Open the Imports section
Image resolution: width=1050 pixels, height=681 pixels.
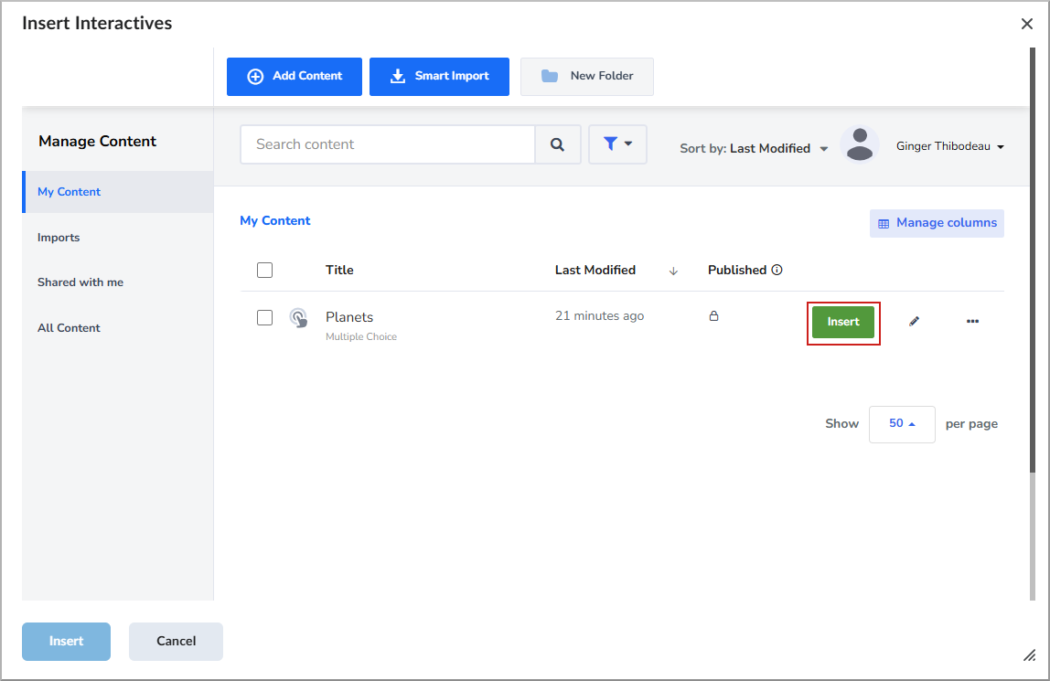point(59,237)
